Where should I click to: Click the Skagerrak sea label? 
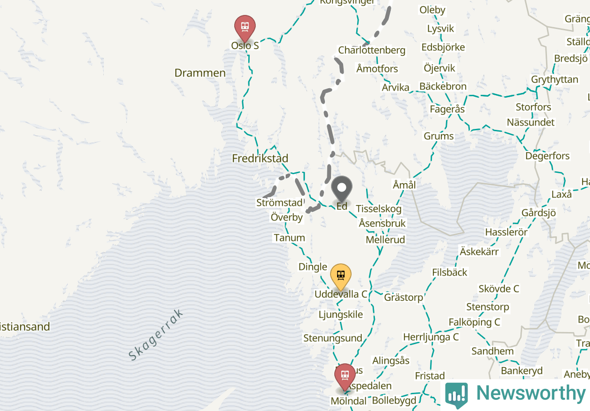[x=155, y=335]
